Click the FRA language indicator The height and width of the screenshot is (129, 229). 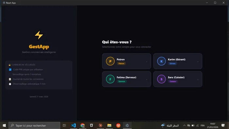203,125
